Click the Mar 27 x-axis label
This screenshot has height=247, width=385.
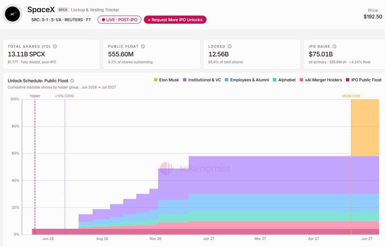260,239
